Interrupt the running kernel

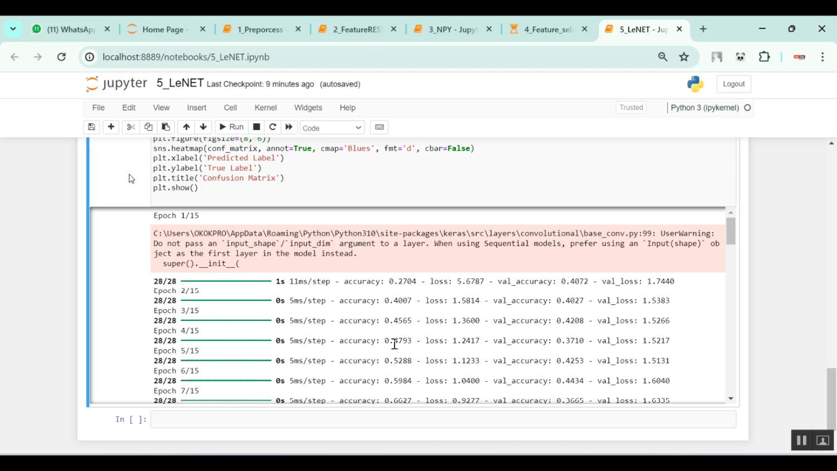[256, 127]
